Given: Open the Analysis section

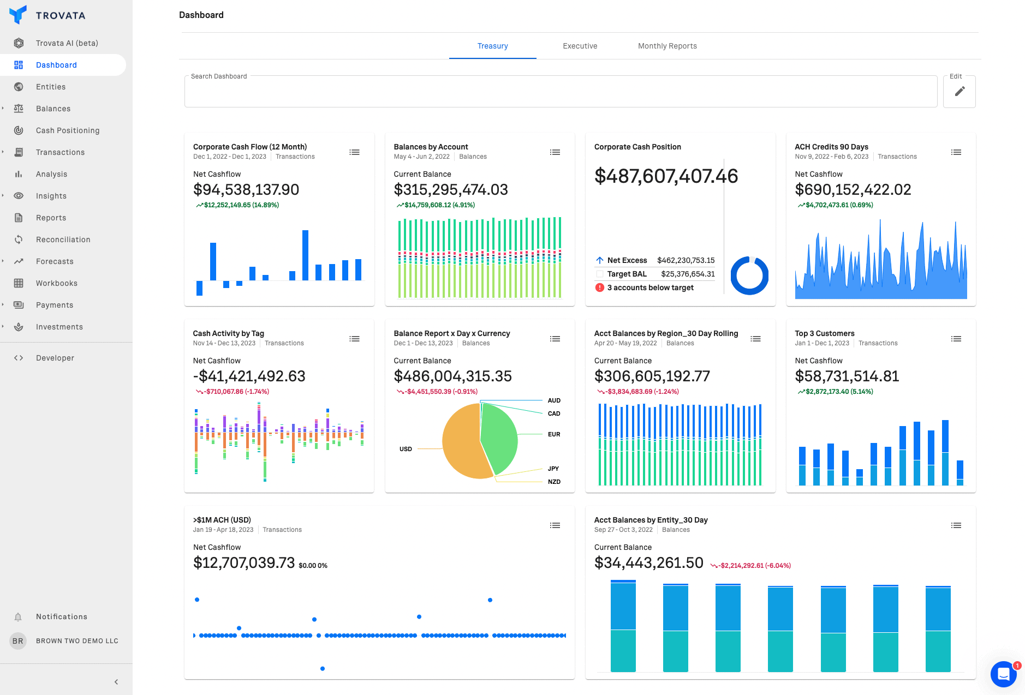Looking at the screenshot, I should click(x=51, y=173).
